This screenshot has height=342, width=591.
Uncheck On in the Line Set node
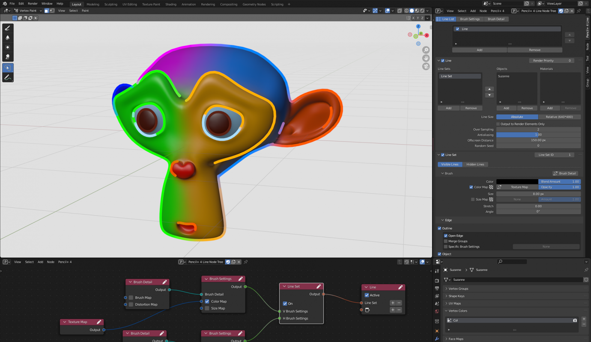[285, 304]
